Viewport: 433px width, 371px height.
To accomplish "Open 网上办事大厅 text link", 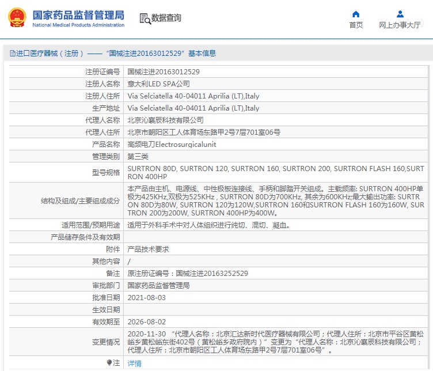I will 400,25.
